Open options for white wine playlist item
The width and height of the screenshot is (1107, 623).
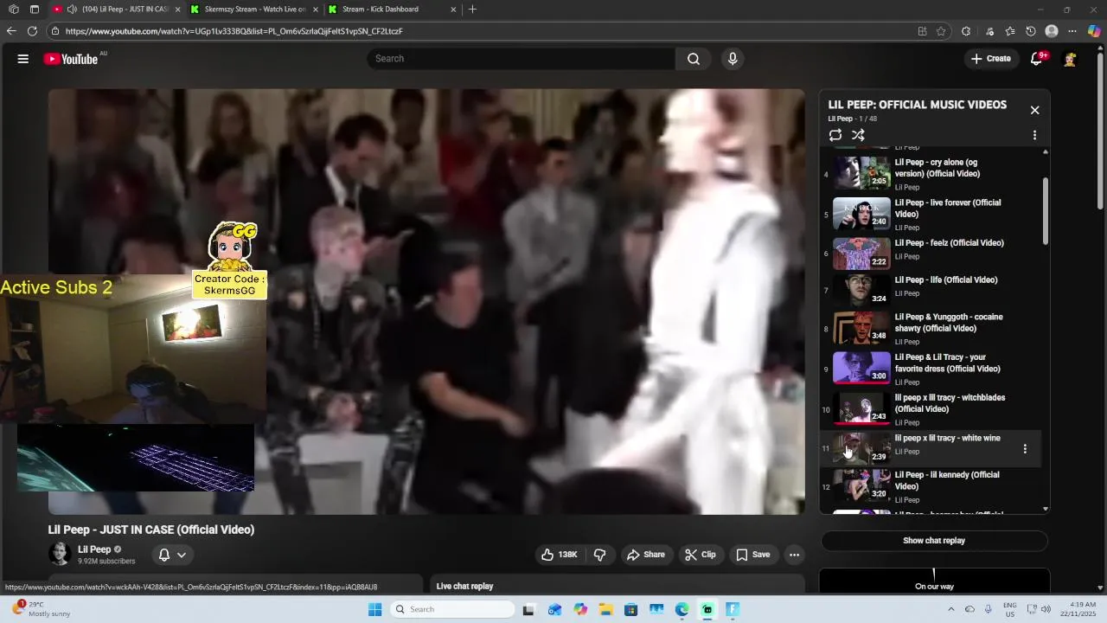(1025, 449)
